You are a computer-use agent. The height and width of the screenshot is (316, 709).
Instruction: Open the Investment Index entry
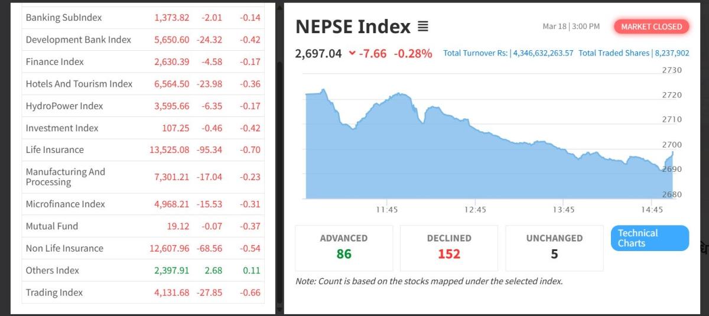pyautogui.click(x=62, y=128)
